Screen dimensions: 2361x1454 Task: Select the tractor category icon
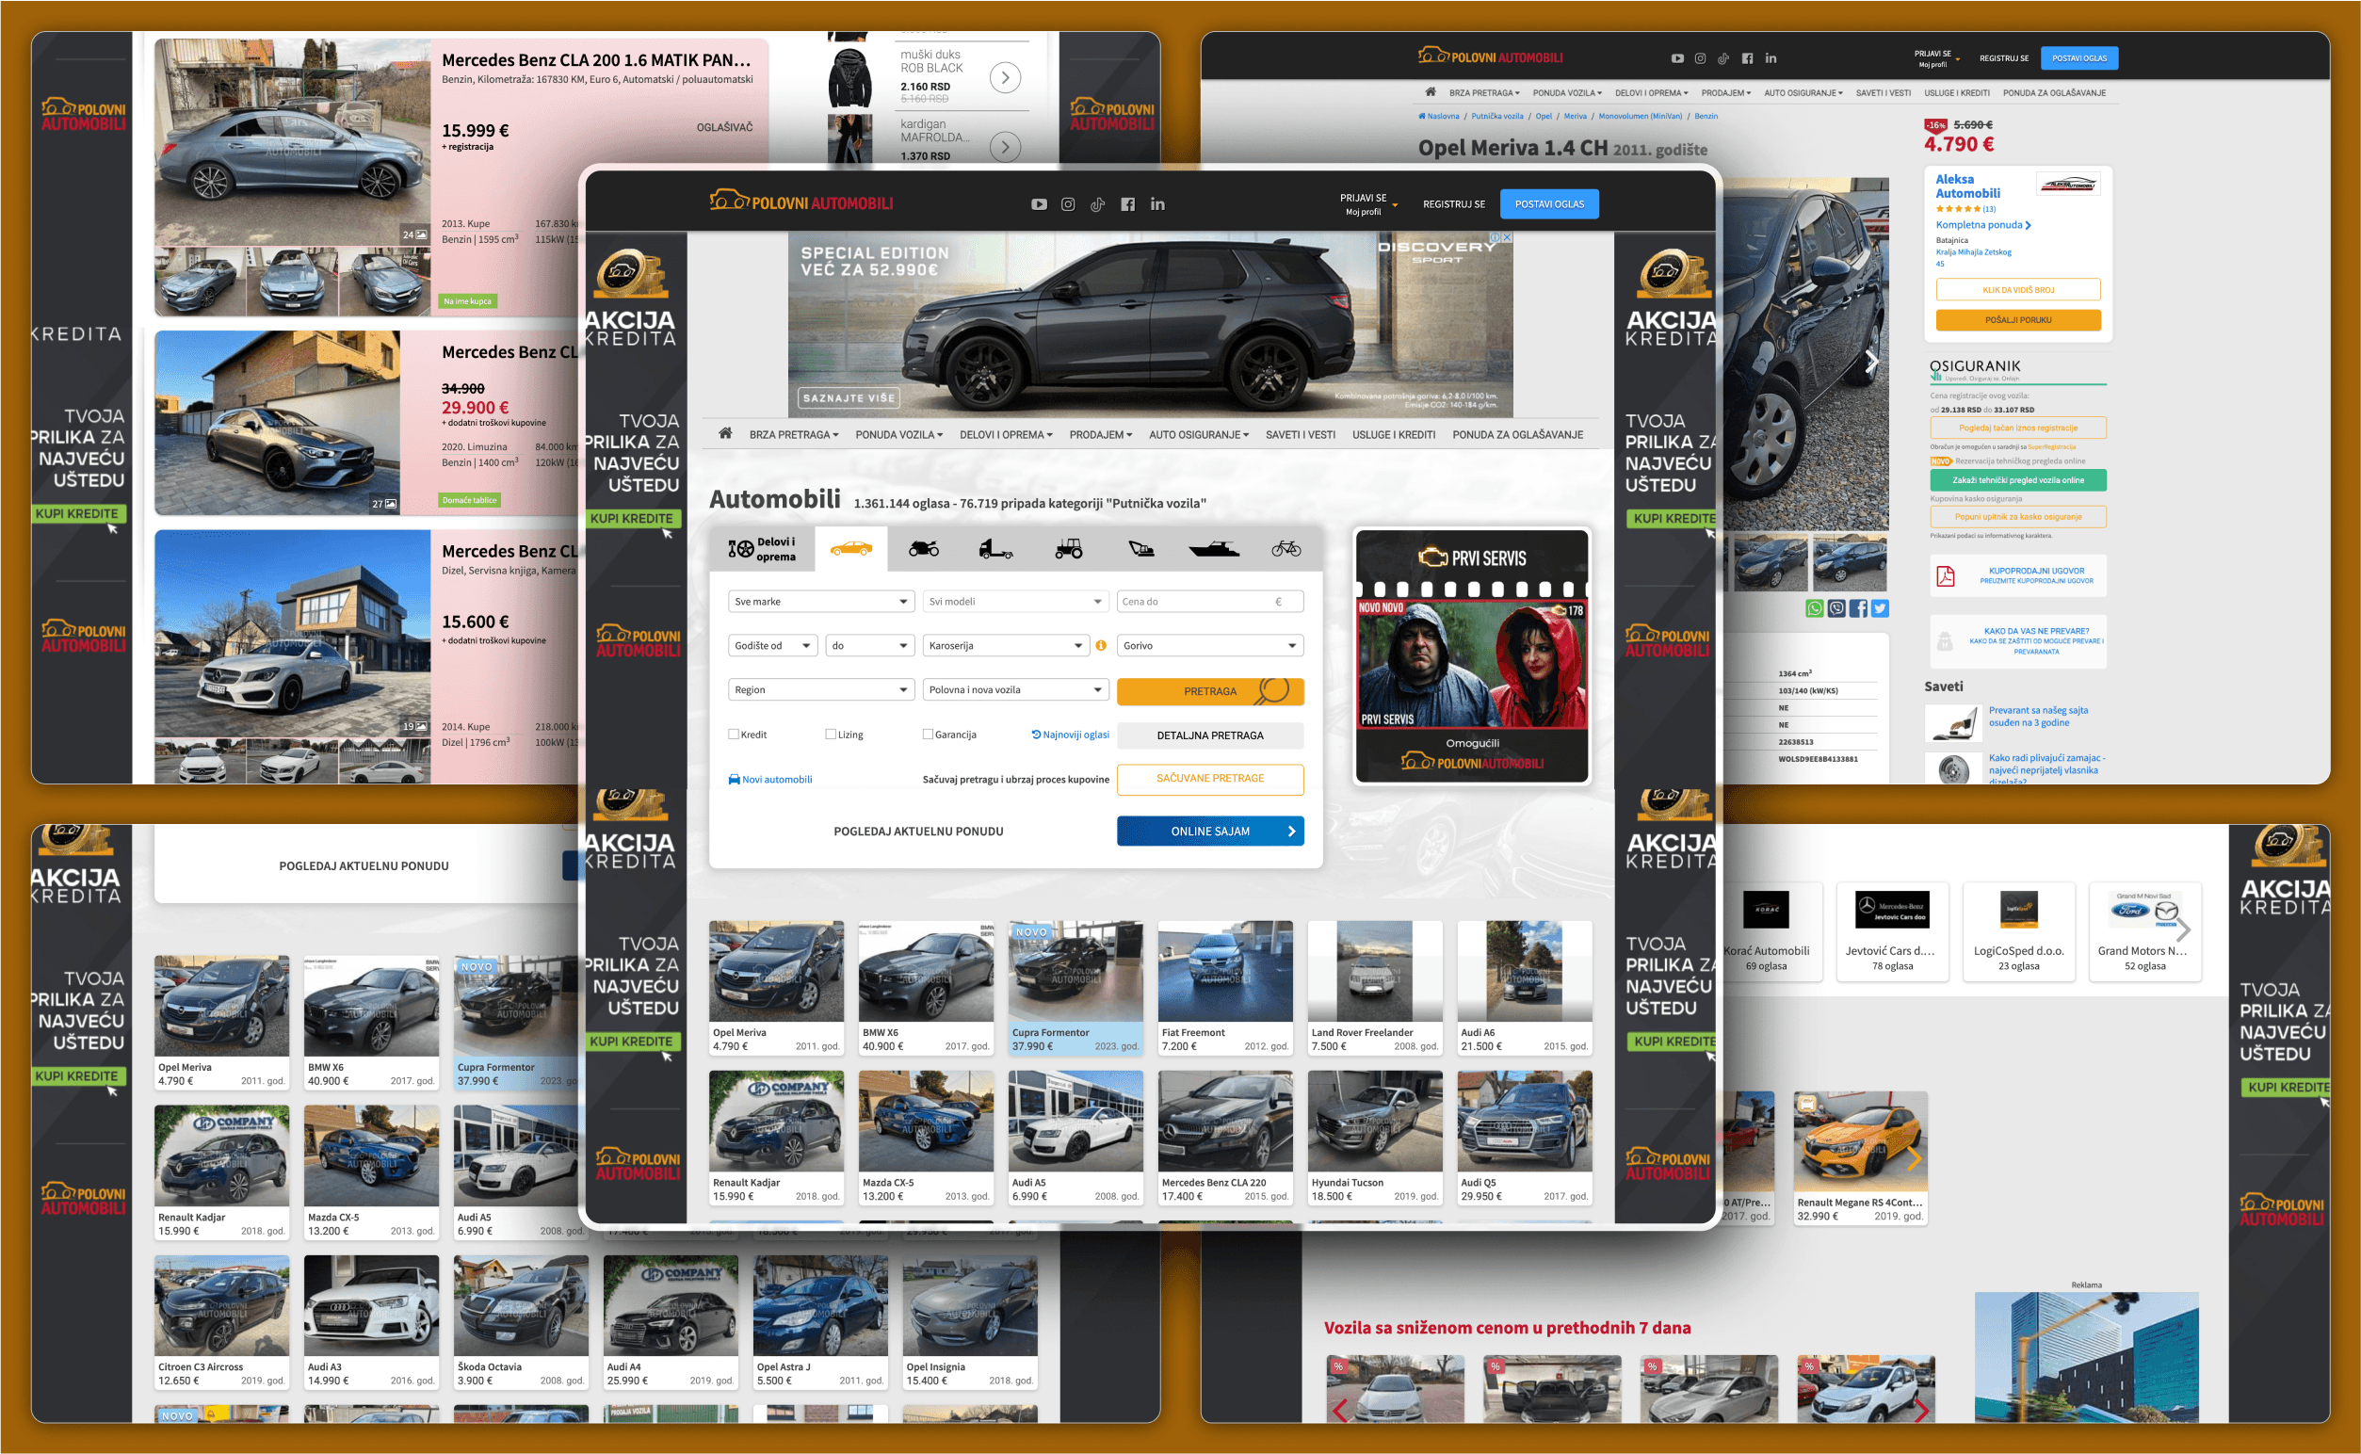click(1069, 549)
